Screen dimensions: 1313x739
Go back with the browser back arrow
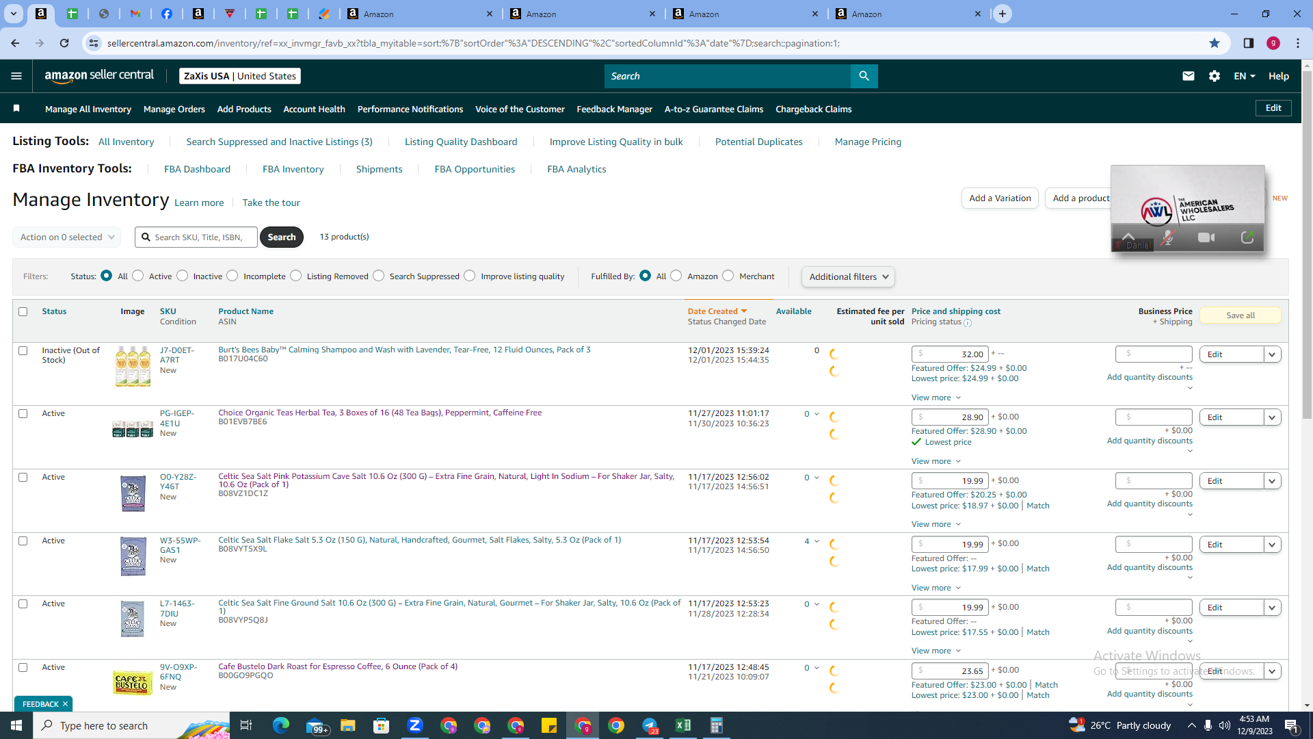[x=15, y=43]
